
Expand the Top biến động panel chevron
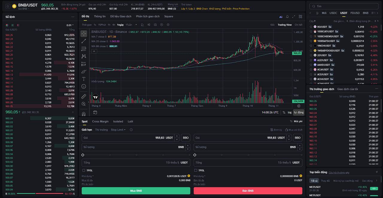click(377, 172)
